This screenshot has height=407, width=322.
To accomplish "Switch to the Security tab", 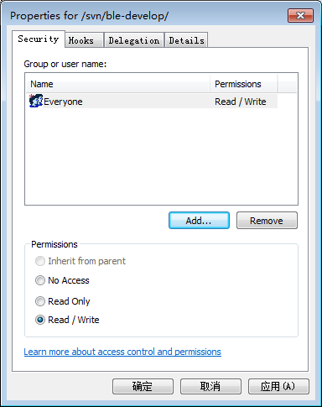I will 39,39.
